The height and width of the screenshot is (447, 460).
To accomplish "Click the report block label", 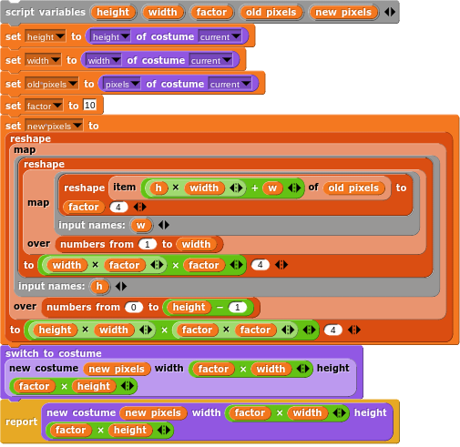I will click(21, 422).
